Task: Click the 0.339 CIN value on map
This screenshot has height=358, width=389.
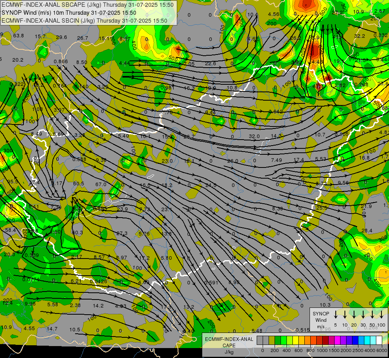Action: tap(32, 255)
